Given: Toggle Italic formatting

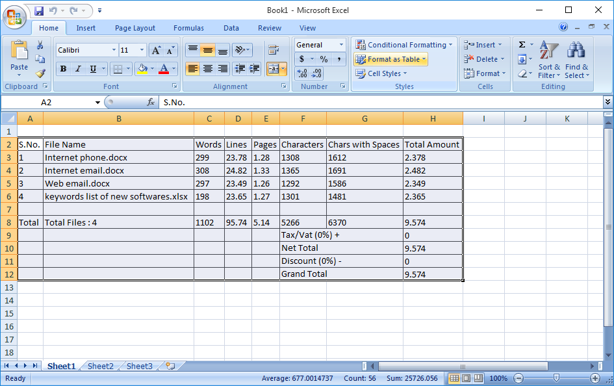Looking at the screenshot, I should [78, 69].
